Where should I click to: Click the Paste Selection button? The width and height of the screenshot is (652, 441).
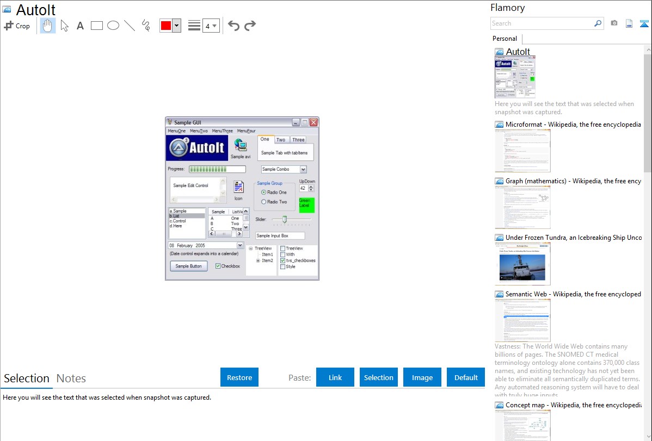point(379,377)
